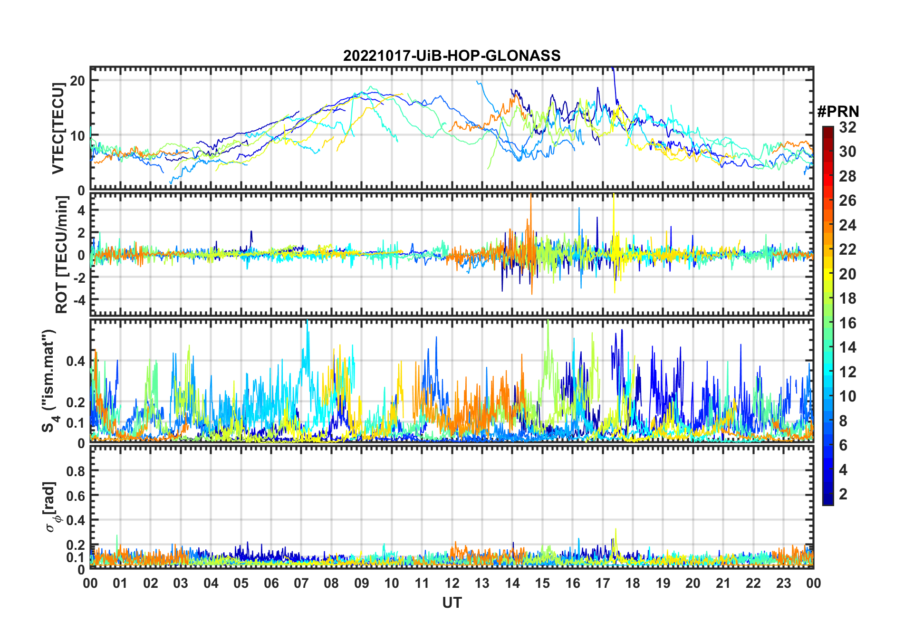The width and height of the screenshot is (904, 632).
Task: Click the 10 tick on the VTEC axis
Action: (77, 136)
